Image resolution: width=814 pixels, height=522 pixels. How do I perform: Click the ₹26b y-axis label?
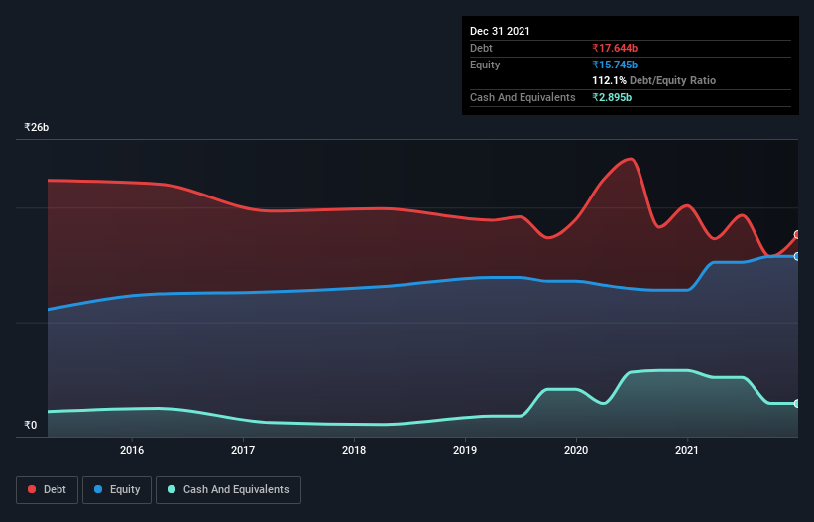click(37, 127)
